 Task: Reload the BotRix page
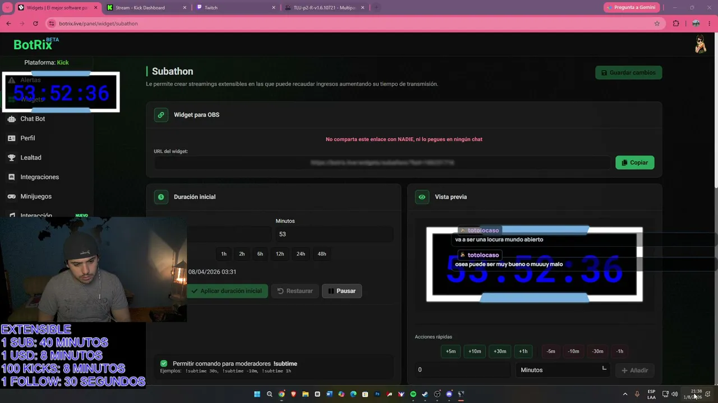(x=35, y=24)
